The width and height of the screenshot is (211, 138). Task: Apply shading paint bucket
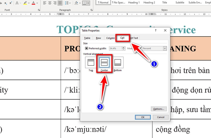click(76, 3)
